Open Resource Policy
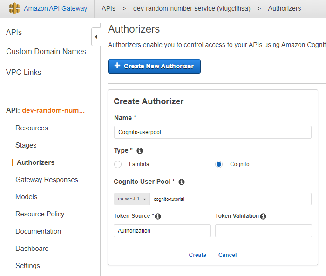Viewport: 326px width, 276px height. click(40, 214)
